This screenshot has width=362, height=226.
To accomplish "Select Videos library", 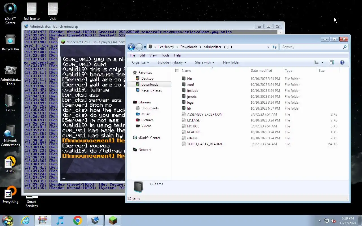I will pos(146,126).
